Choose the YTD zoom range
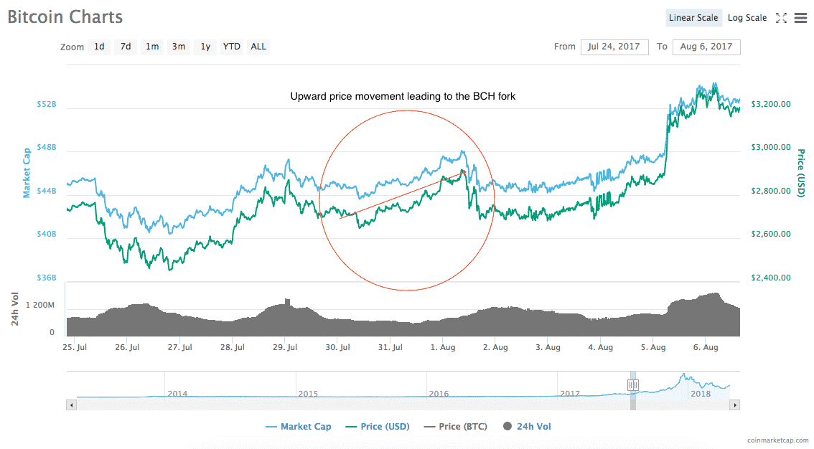The height and width of the screenshot is (449, 814). coord(231,47)
